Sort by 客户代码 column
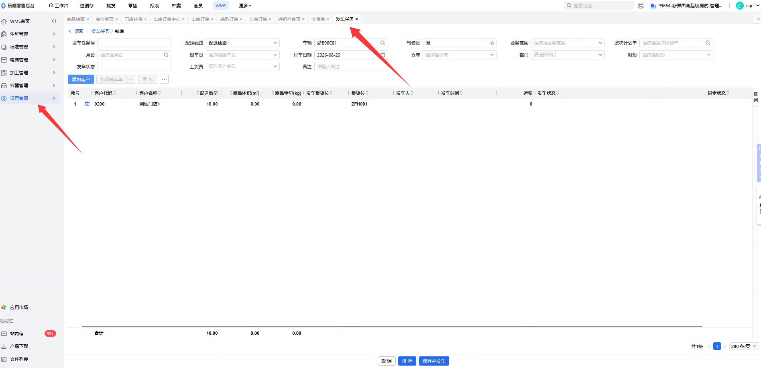 114,93
